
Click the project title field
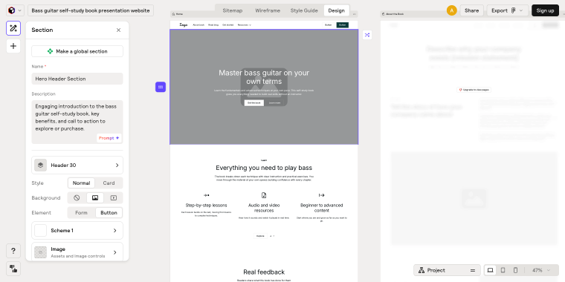click(x=91, y=10)
